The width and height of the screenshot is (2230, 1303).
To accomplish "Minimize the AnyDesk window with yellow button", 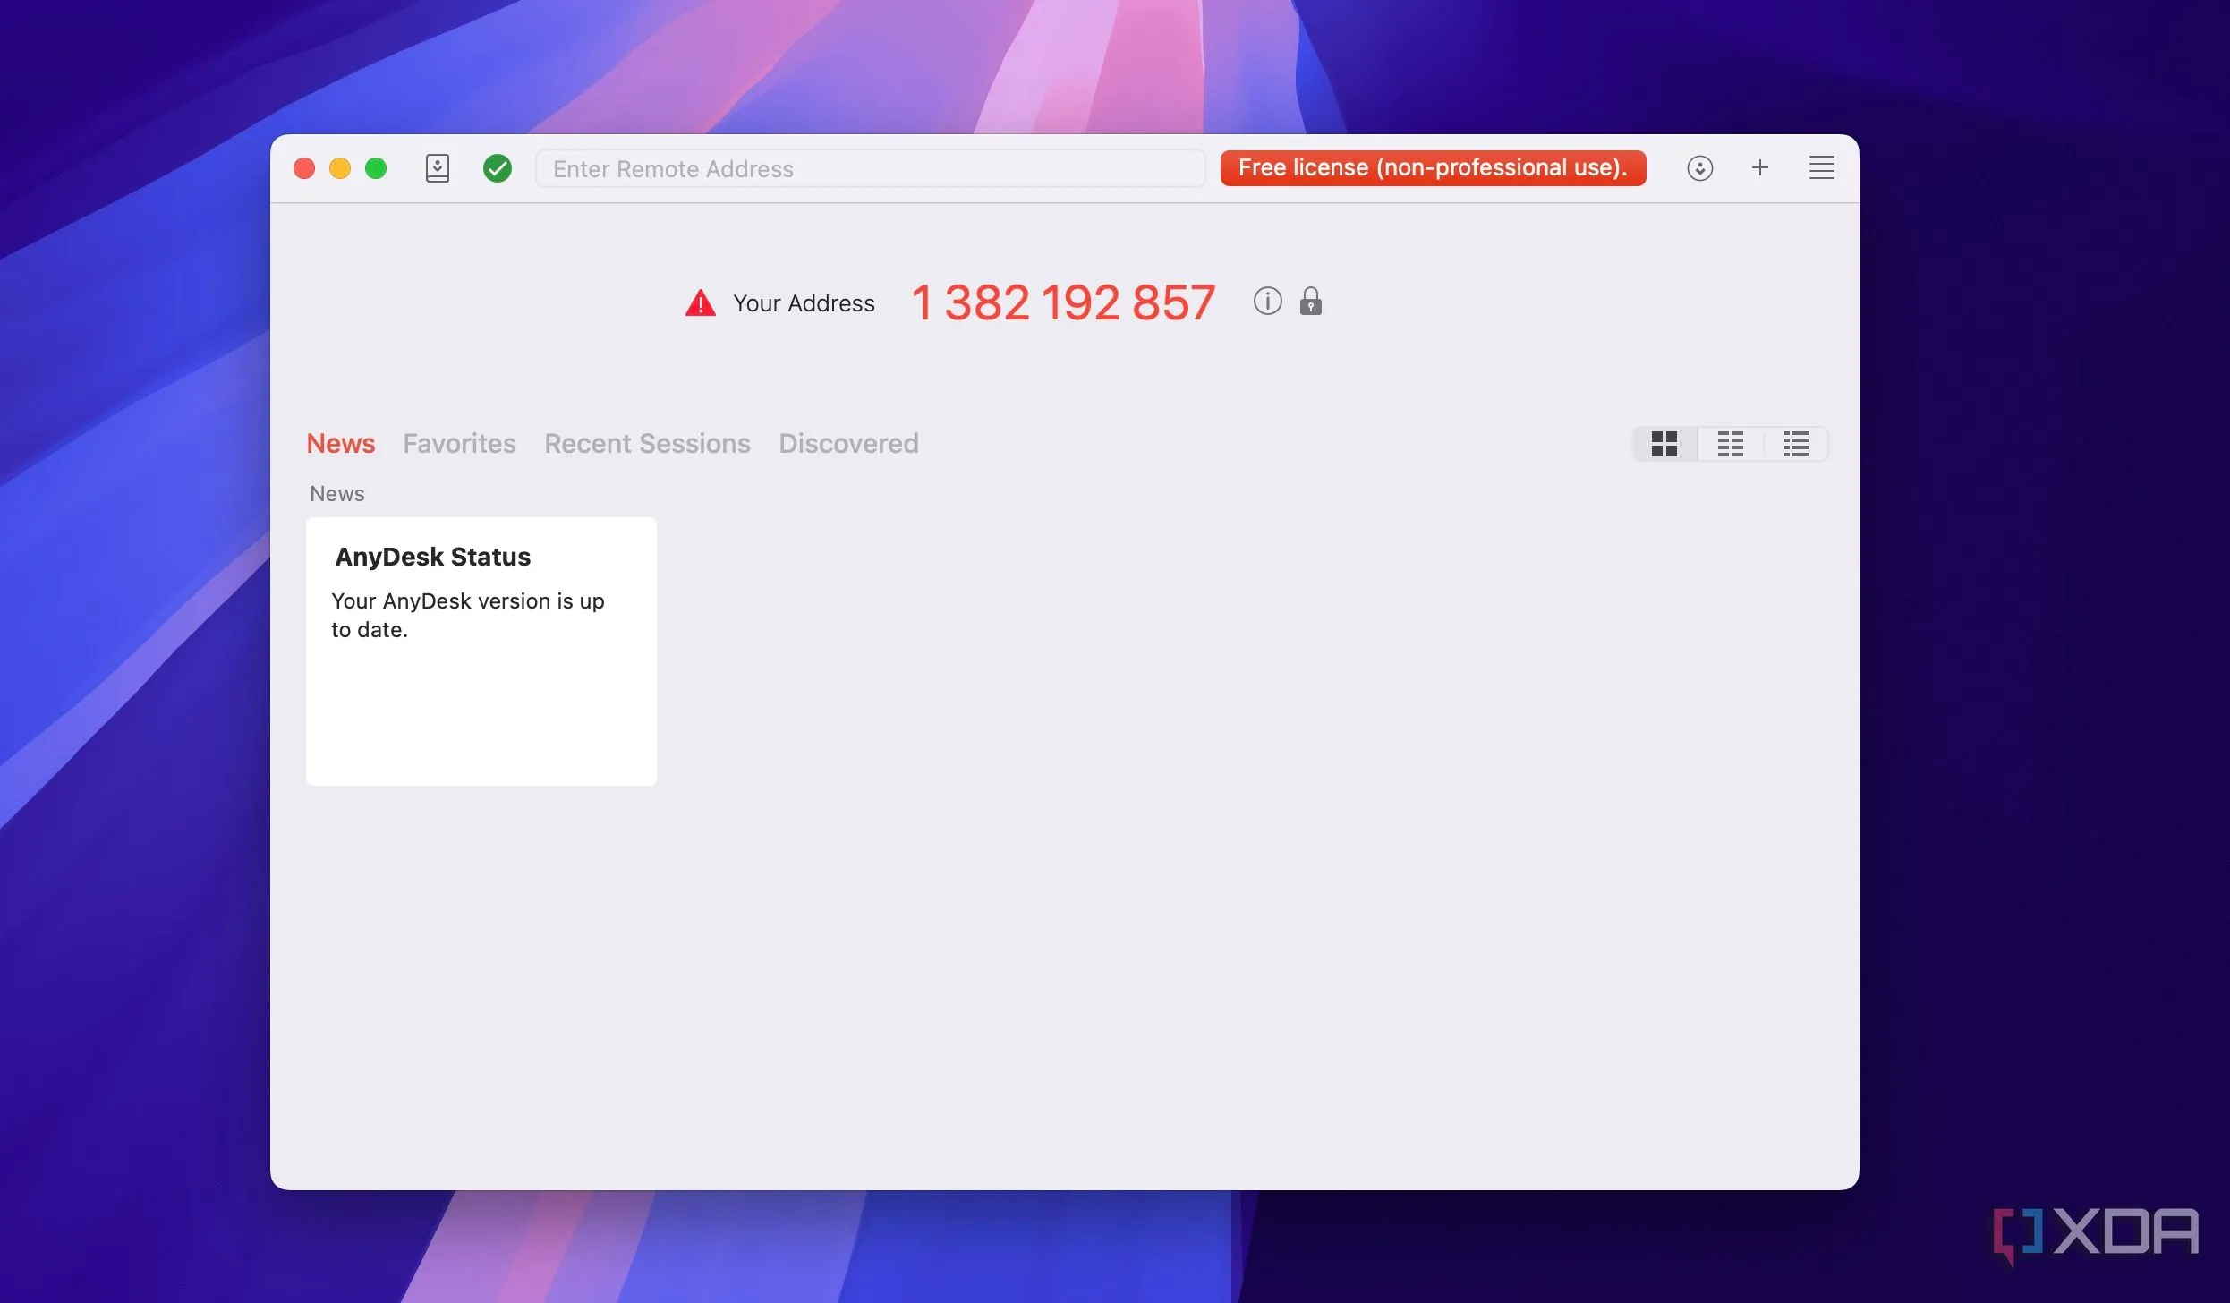I will 340,168.
